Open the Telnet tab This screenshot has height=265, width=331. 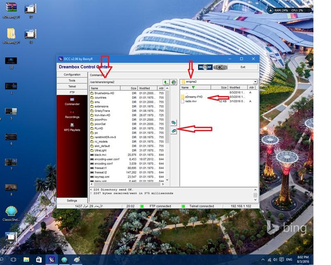tap(72, 87)
